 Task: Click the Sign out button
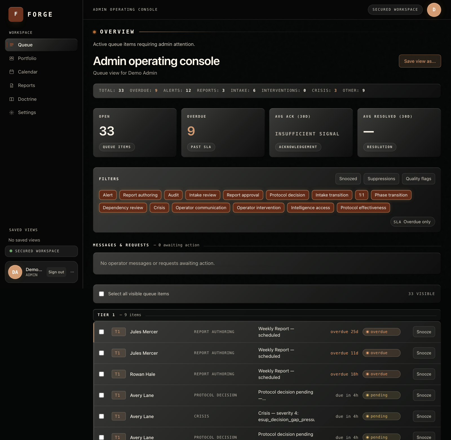click(56, 272)
